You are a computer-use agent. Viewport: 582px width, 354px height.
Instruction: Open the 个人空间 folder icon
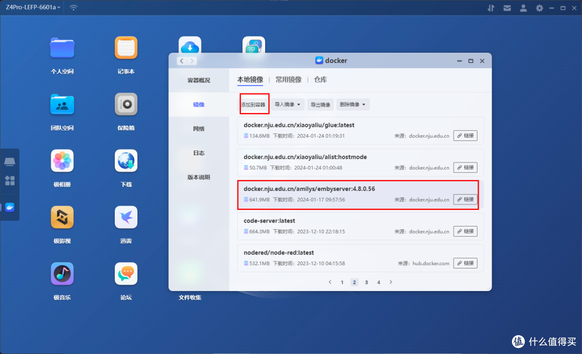point(62,48)
